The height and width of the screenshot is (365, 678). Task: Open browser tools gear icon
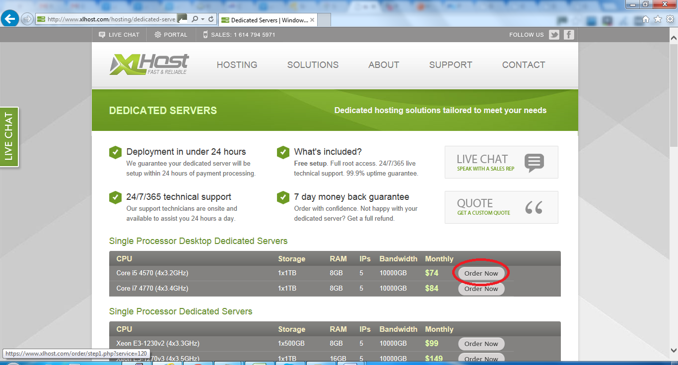point(670,19)
